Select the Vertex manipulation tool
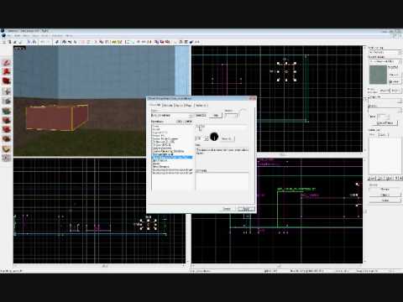 [x=7, y=159]
